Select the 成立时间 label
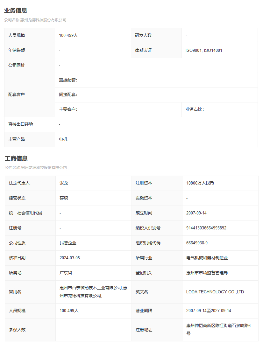The height and width of the screenshot is (350, 263). pos(144,213)
